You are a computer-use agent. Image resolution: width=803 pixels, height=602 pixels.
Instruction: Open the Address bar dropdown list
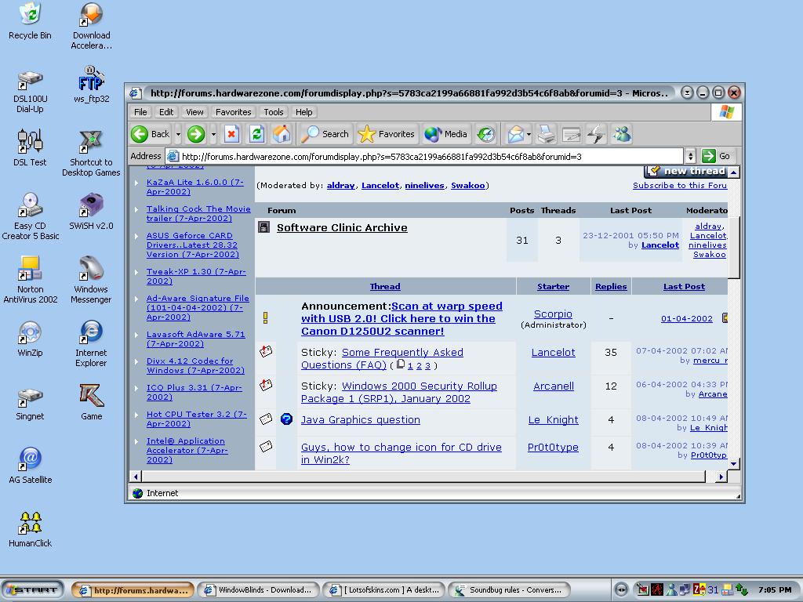[689, 155]
